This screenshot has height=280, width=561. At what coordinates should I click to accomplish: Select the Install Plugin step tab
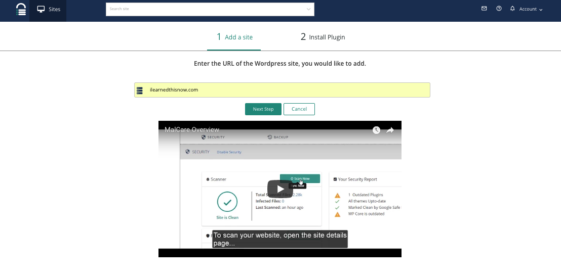coord(323,37)
